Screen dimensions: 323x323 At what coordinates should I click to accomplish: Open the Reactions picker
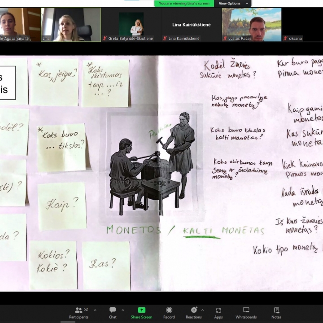tap(193, 312)
